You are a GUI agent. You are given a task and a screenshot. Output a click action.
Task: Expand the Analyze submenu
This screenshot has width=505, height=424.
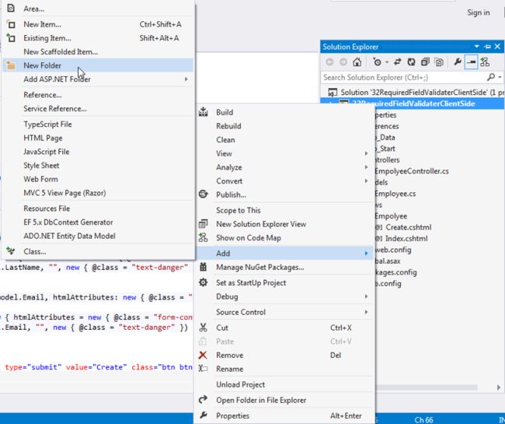pos(285,167)
